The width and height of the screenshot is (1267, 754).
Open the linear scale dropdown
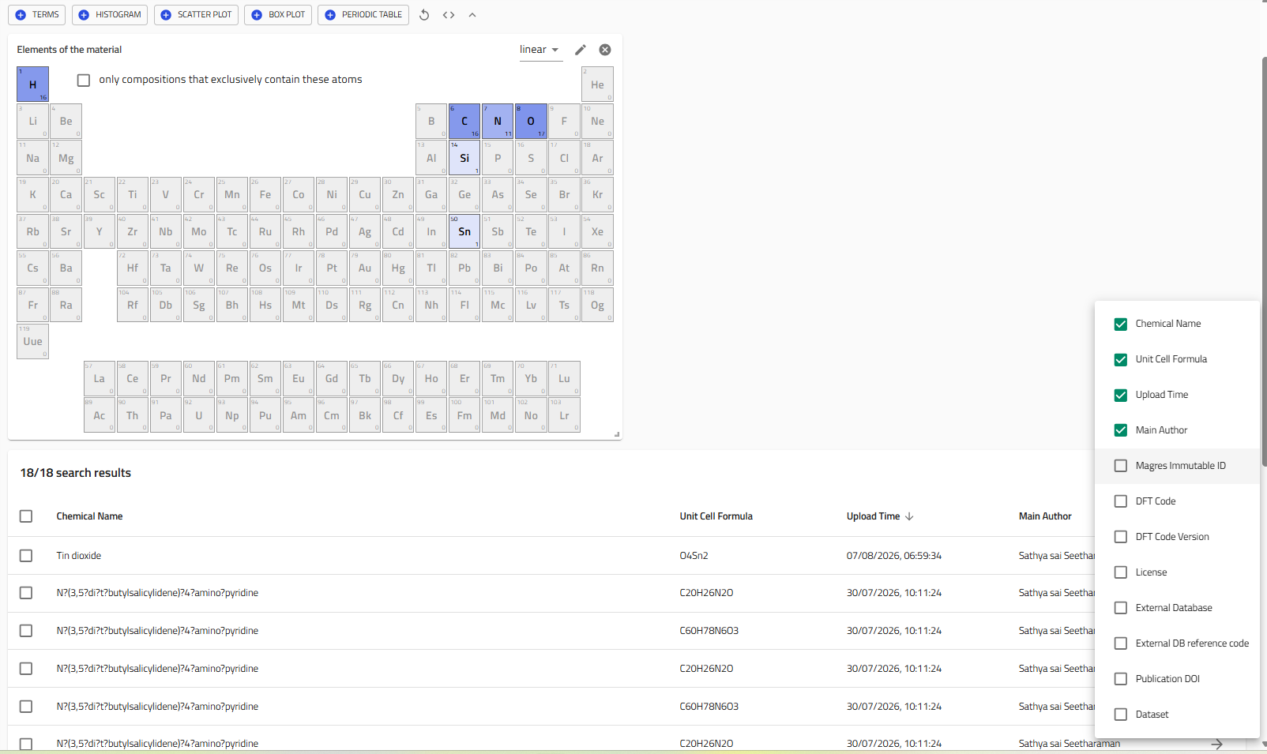[540, 50]
